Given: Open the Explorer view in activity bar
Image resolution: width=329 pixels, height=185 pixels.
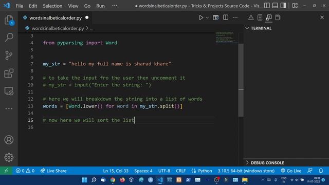Looking at the screenshot, I should point(9,20).
